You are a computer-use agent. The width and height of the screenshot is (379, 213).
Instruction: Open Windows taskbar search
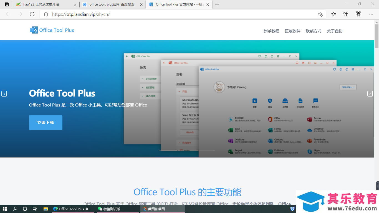pos(15,209)
